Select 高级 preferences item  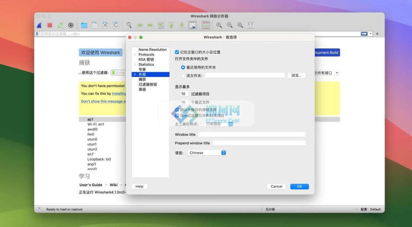(x=142, y=90)
